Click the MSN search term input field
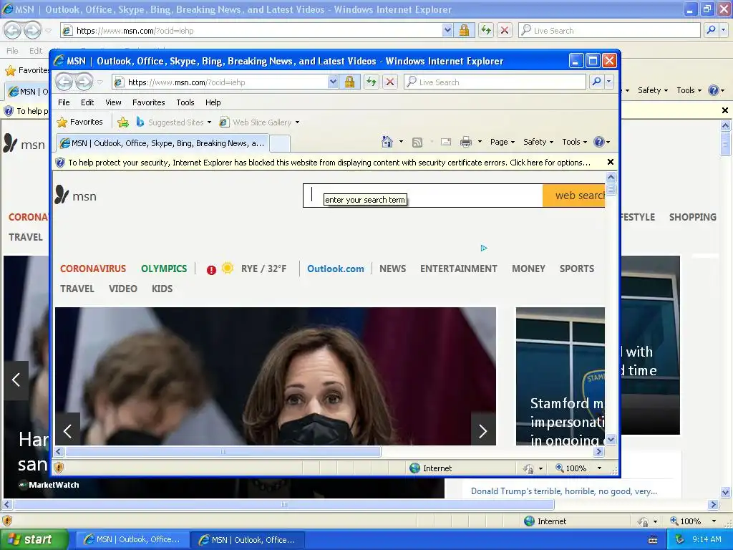The height and width of the screenshot is (550, 733). 423,196
